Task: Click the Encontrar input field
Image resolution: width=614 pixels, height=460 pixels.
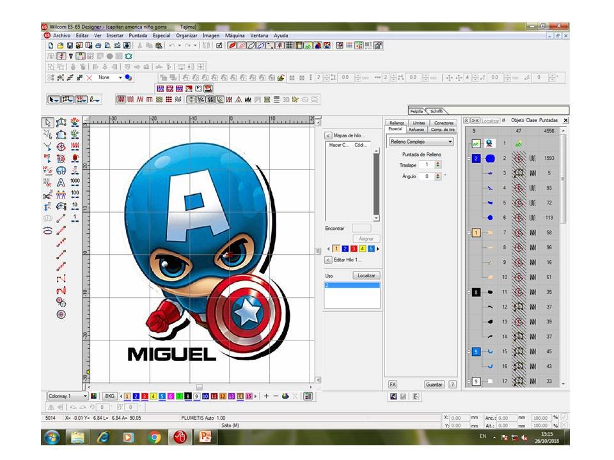Action: [361, 228]
